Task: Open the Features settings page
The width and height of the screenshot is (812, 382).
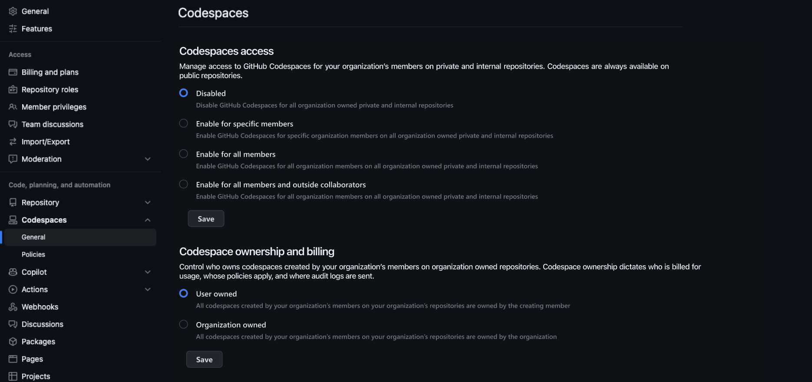Action: click(x=36, y=29)
